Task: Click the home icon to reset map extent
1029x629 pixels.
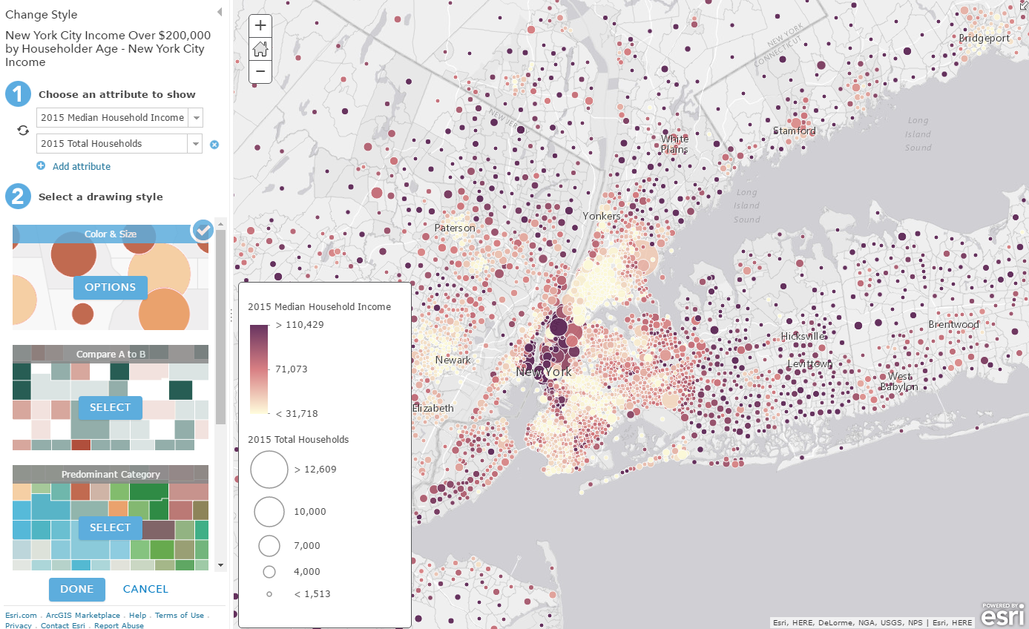Action: point(260,49)
